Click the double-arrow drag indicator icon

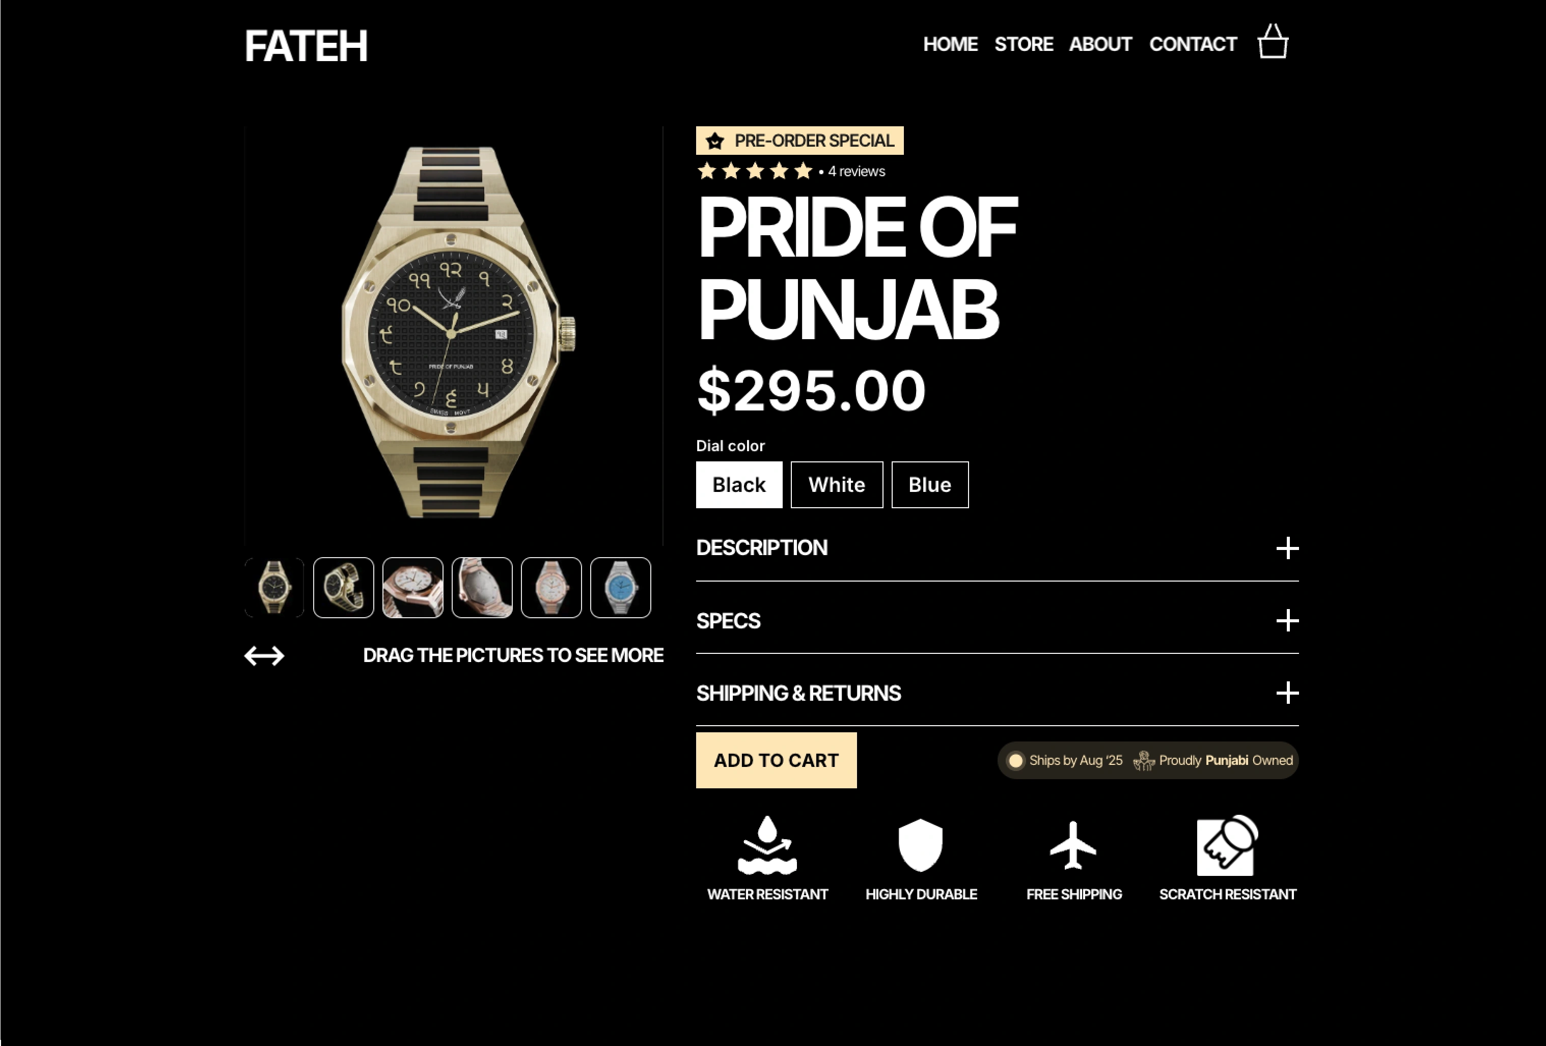tap(264, 655)
